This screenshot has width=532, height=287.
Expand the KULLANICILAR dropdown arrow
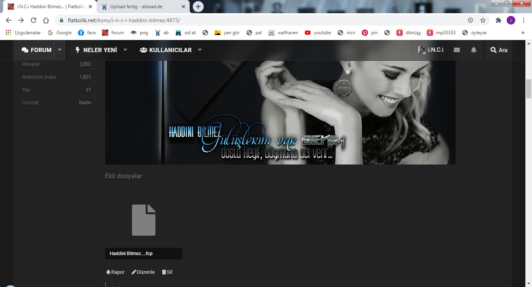(200, 50)
